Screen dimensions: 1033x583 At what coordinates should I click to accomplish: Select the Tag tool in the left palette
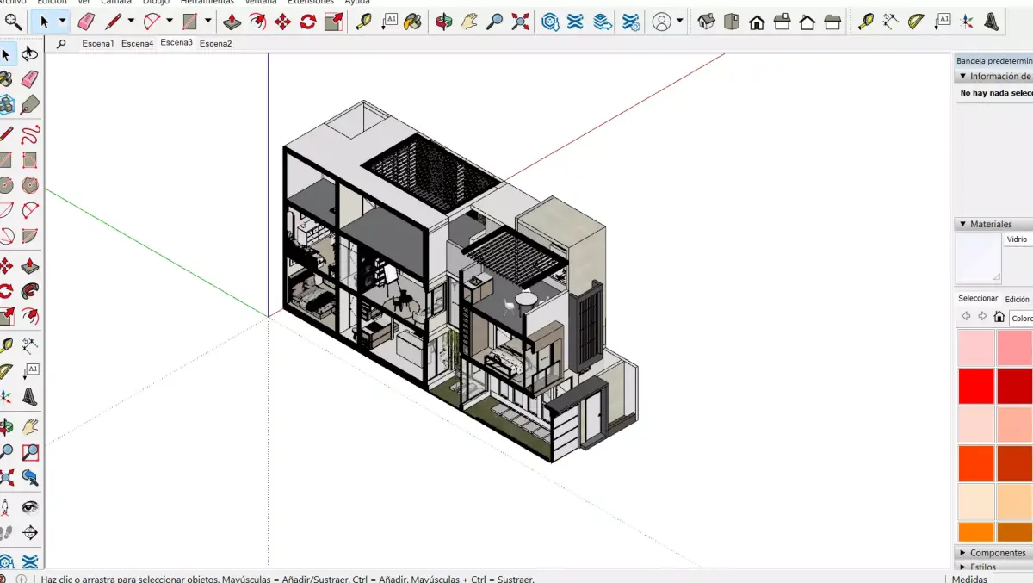click(30, 105)
